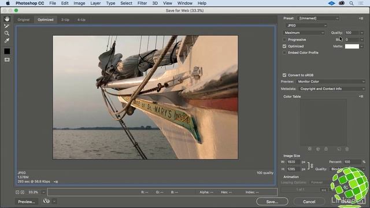
Task: Select the Slice Select tool
Action: [x=7, y=26]
